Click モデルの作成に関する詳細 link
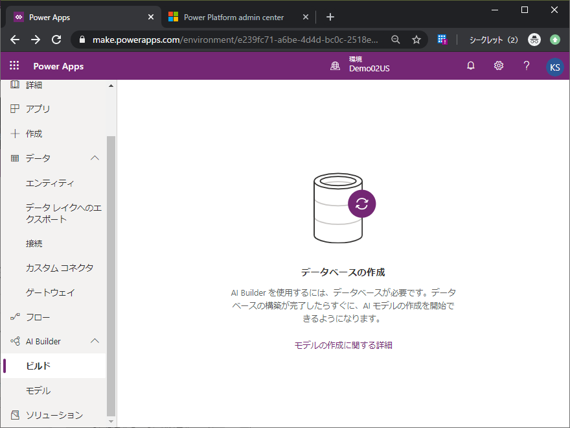 click(343, 345)
